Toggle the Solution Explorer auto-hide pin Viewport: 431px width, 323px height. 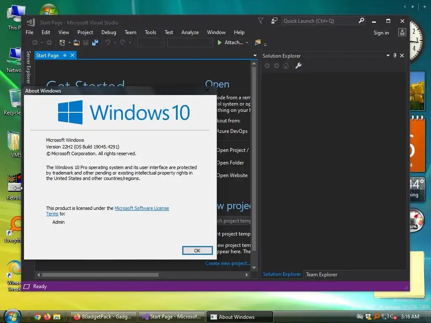pyautogui.click(x=395, y=56)
